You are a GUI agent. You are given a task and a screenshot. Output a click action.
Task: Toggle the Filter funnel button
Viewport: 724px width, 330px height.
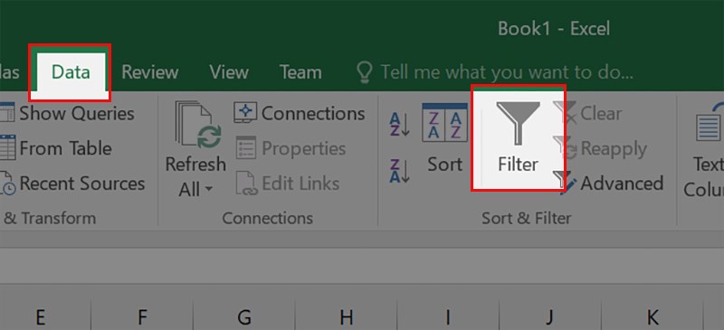click(x=518, y=137)
